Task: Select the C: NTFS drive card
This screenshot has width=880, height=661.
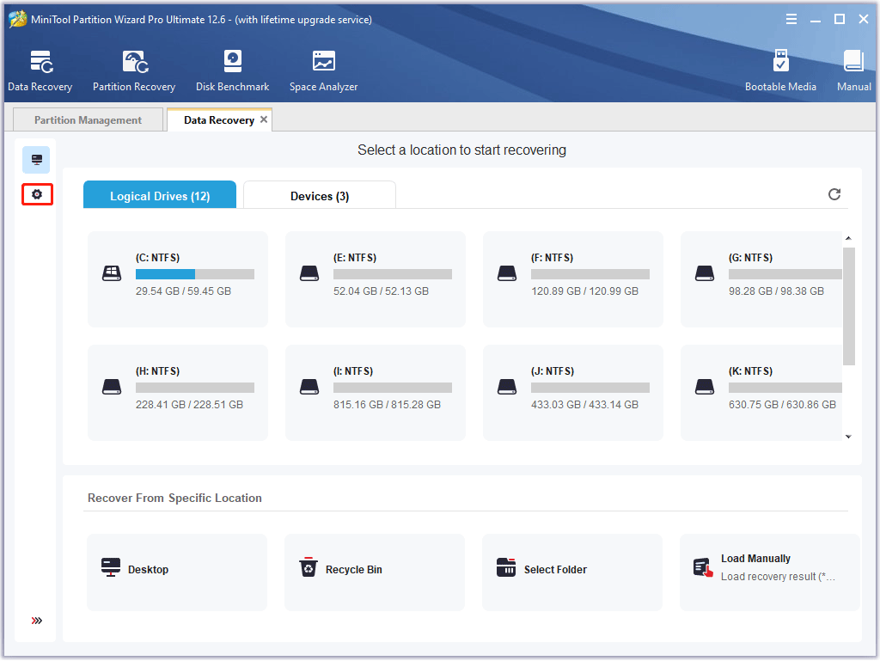Action: click(x=178, y=278)
